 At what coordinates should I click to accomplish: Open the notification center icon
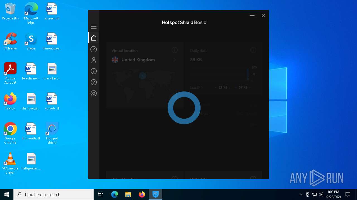point(348,194)
